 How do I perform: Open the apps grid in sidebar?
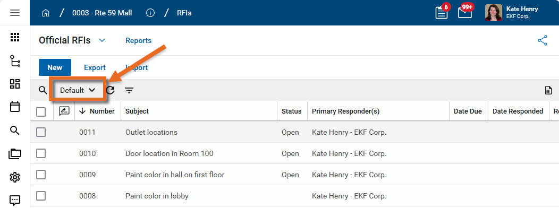[x=15, y=37]
